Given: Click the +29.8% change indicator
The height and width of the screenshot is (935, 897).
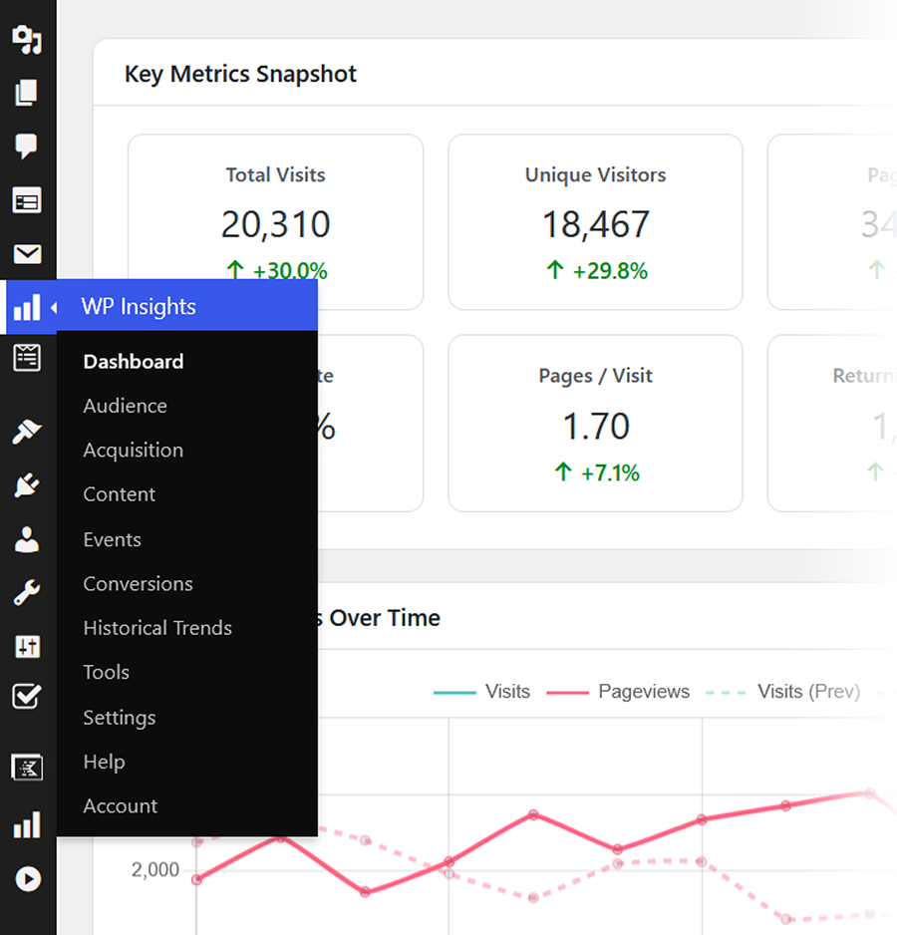Looking at the screenshot, I should click(x=596, y=271).
